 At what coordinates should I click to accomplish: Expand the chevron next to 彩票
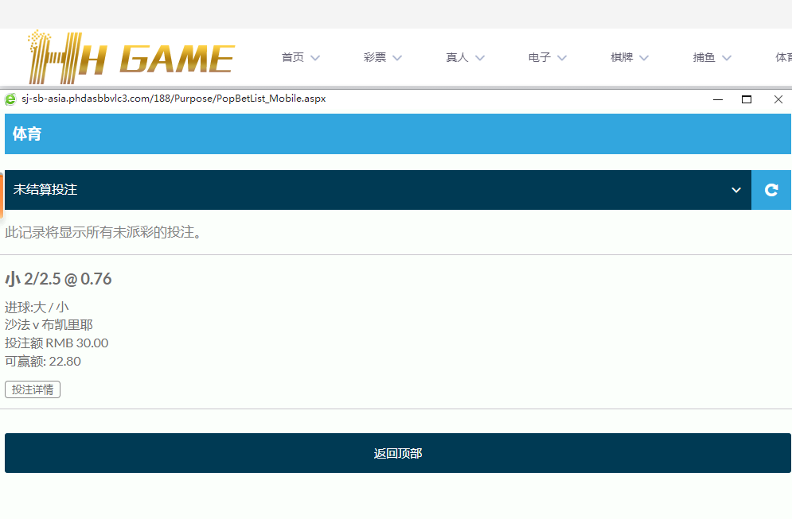[x=397, y=58]
